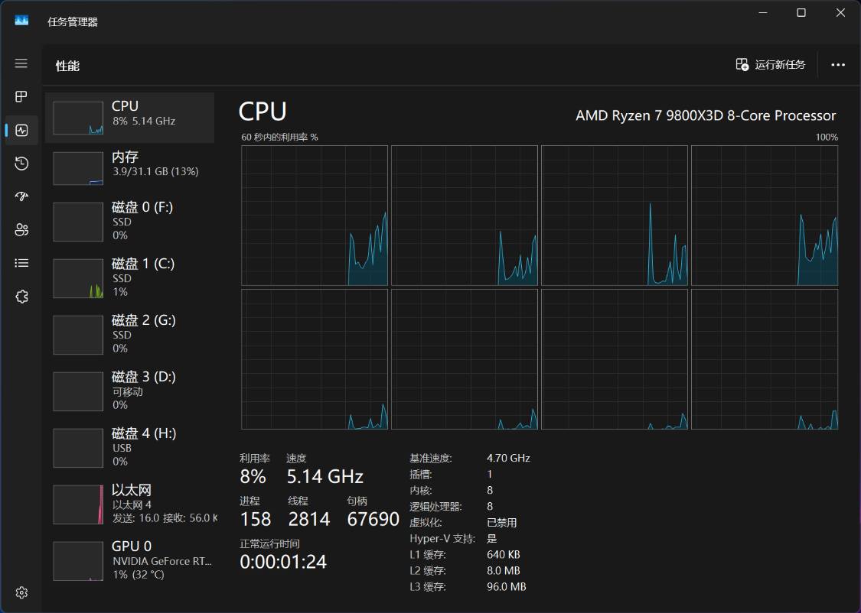Click the 运行新任务 button
The height and width of the screenshot is (613, 861).
[771, 65]
